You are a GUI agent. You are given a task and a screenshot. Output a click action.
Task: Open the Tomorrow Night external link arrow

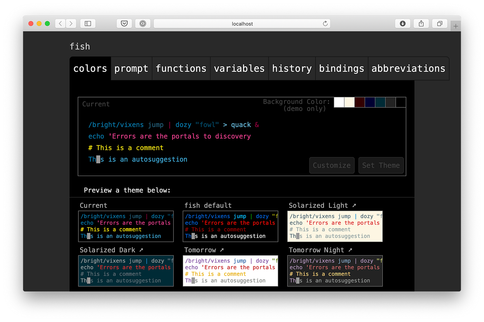(x=350, y=250)
